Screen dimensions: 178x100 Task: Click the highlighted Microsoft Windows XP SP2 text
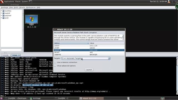click(38, 85)
